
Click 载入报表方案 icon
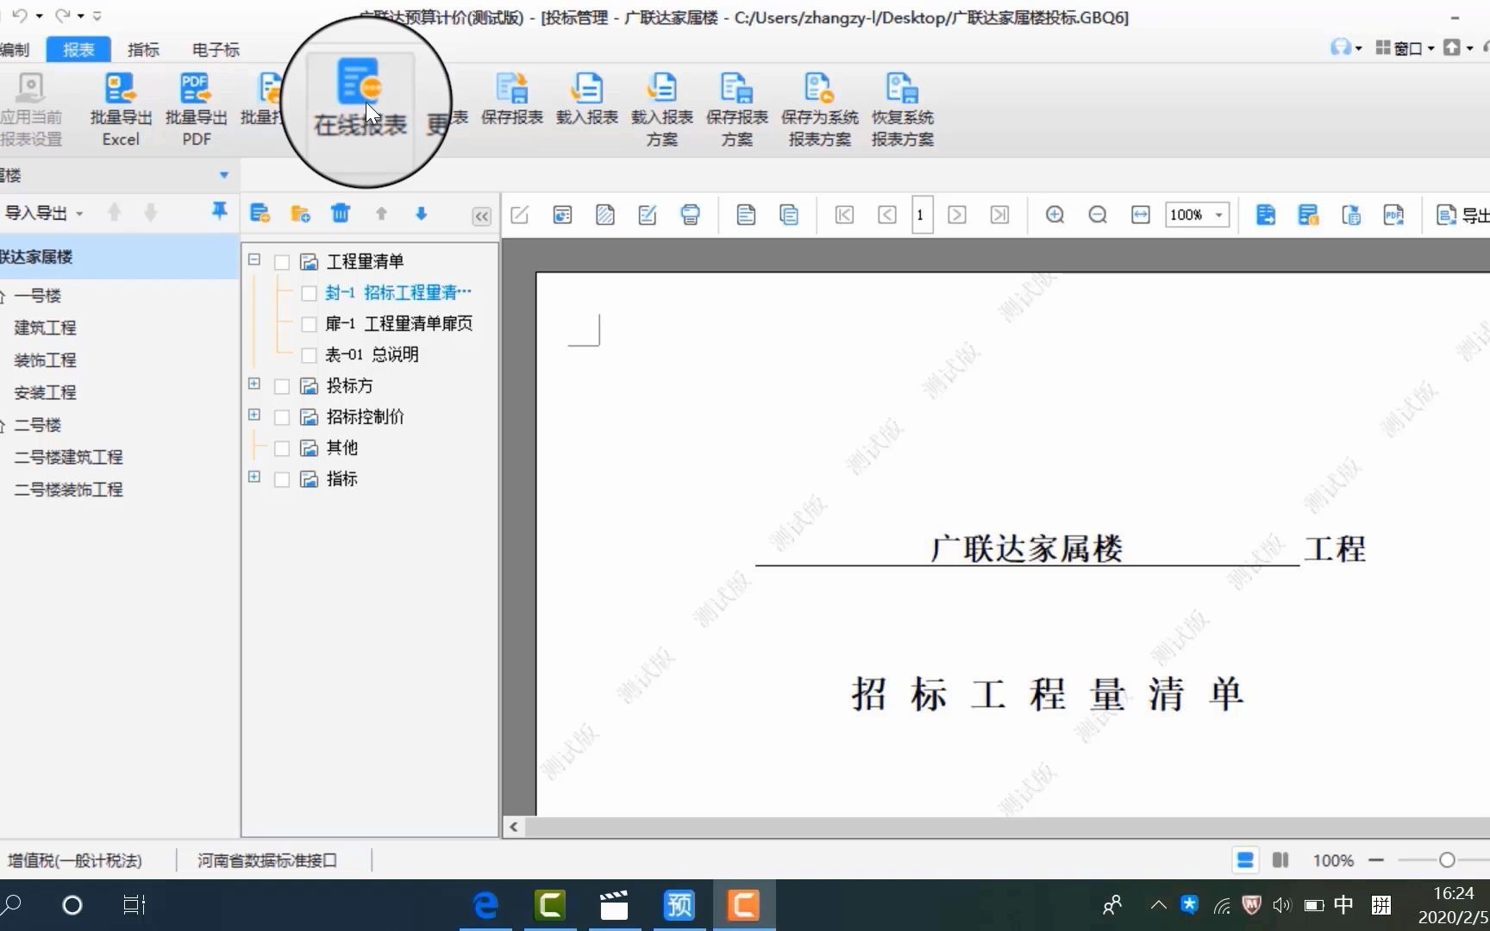662,109
